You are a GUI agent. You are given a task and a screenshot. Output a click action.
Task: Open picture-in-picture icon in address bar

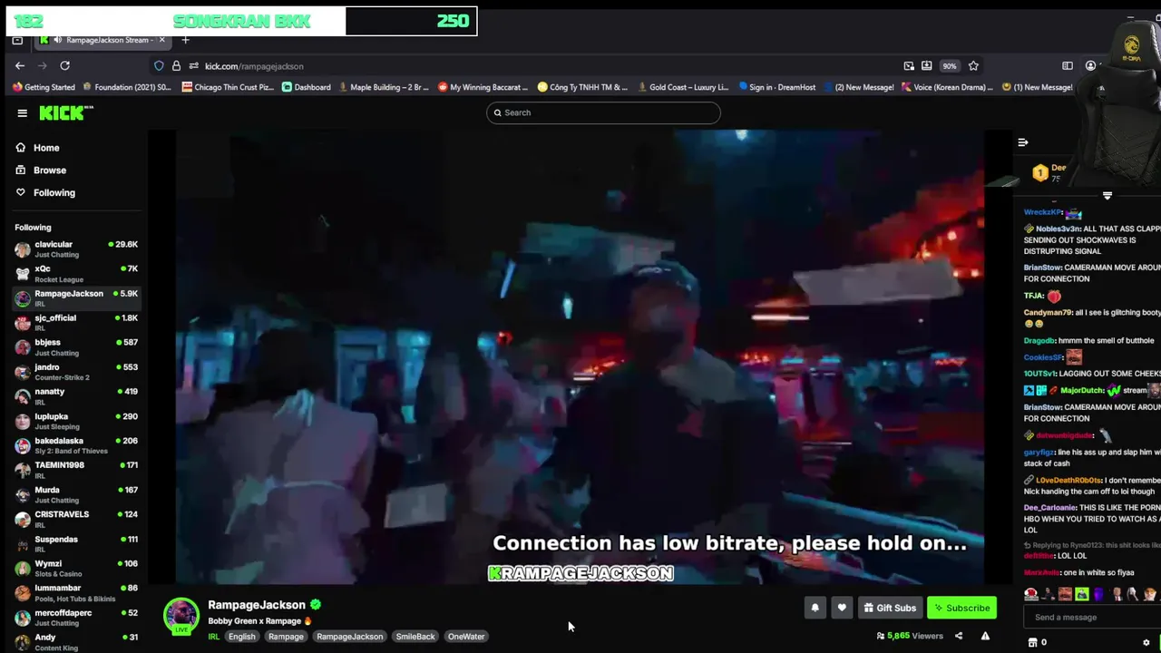[x=909, y=66]
